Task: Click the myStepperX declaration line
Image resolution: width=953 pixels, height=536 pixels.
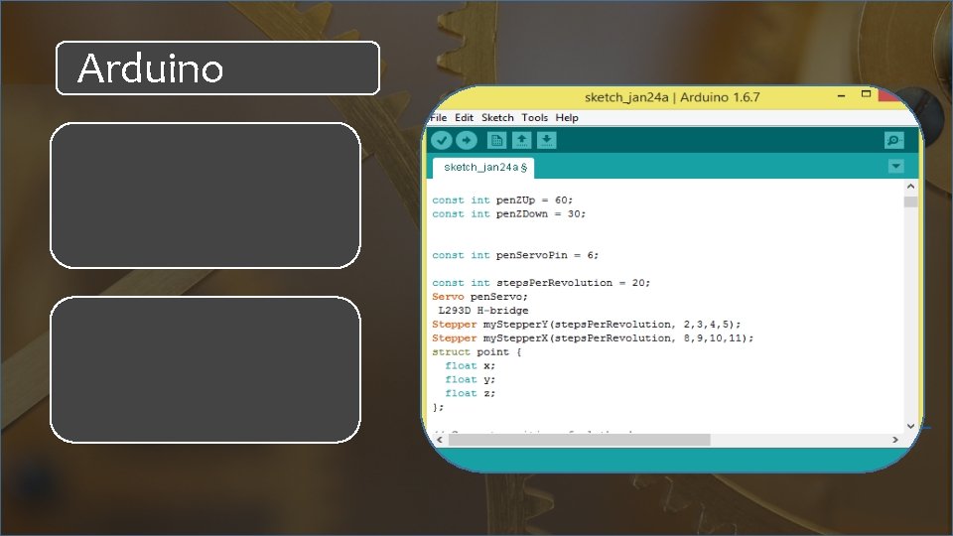Action: [x=593, y=338]
